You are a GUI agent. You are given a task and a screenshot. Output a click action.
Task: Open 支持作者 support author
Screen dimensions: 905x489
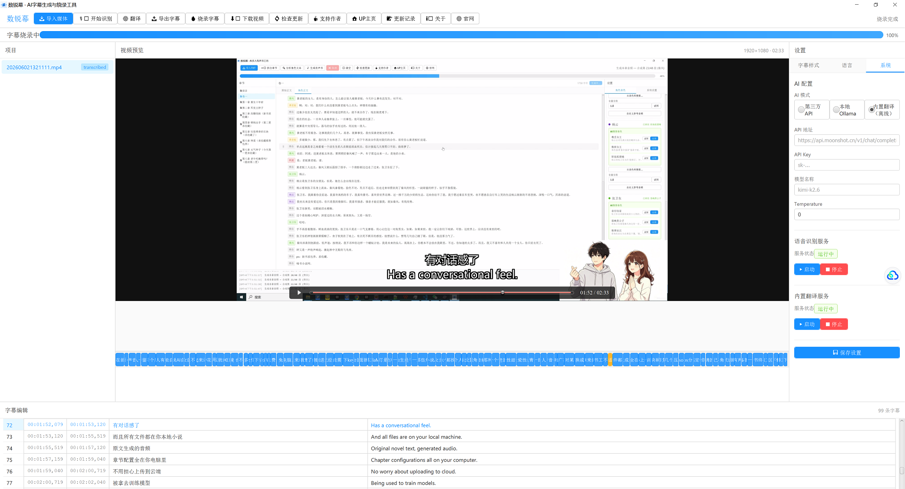point(328,19)
